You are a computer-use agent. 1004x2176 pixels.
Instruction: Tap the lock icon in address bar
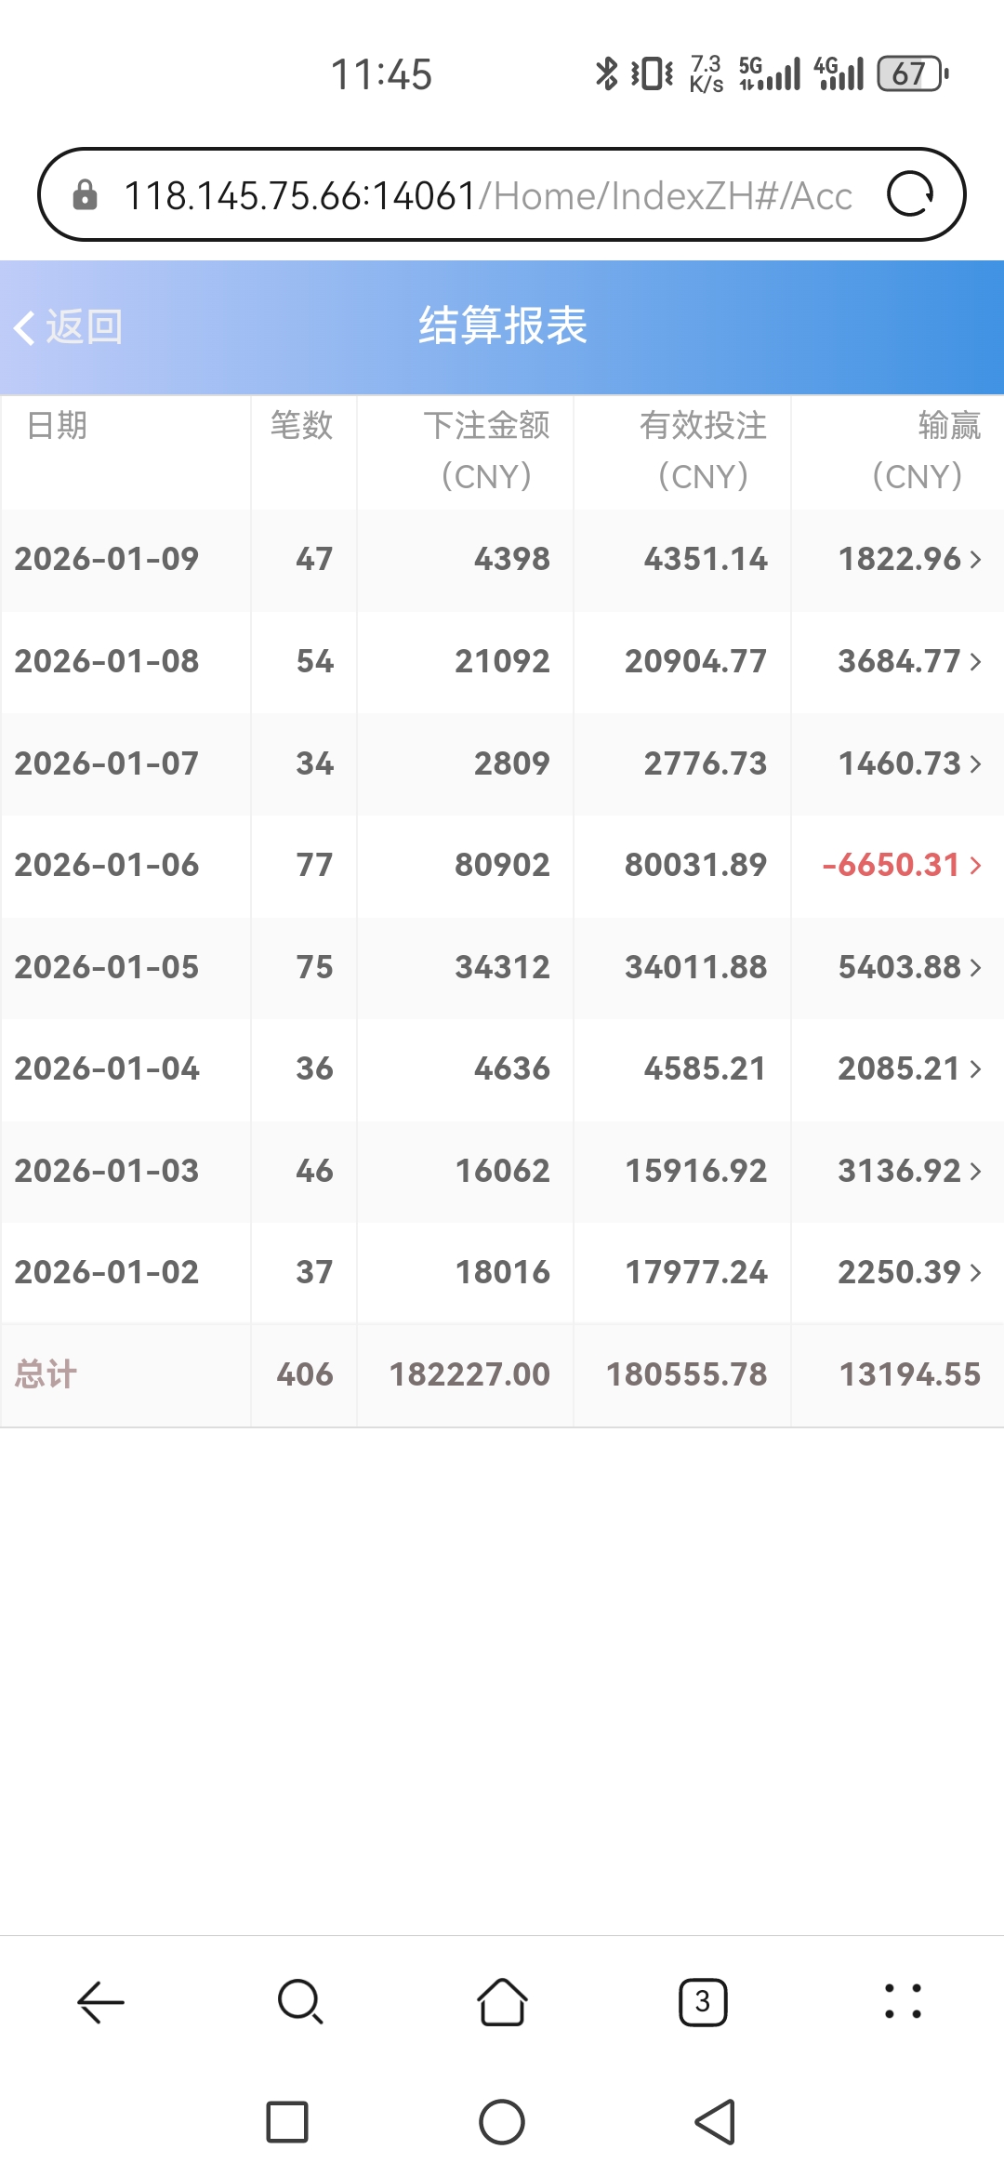coord(85,195)
